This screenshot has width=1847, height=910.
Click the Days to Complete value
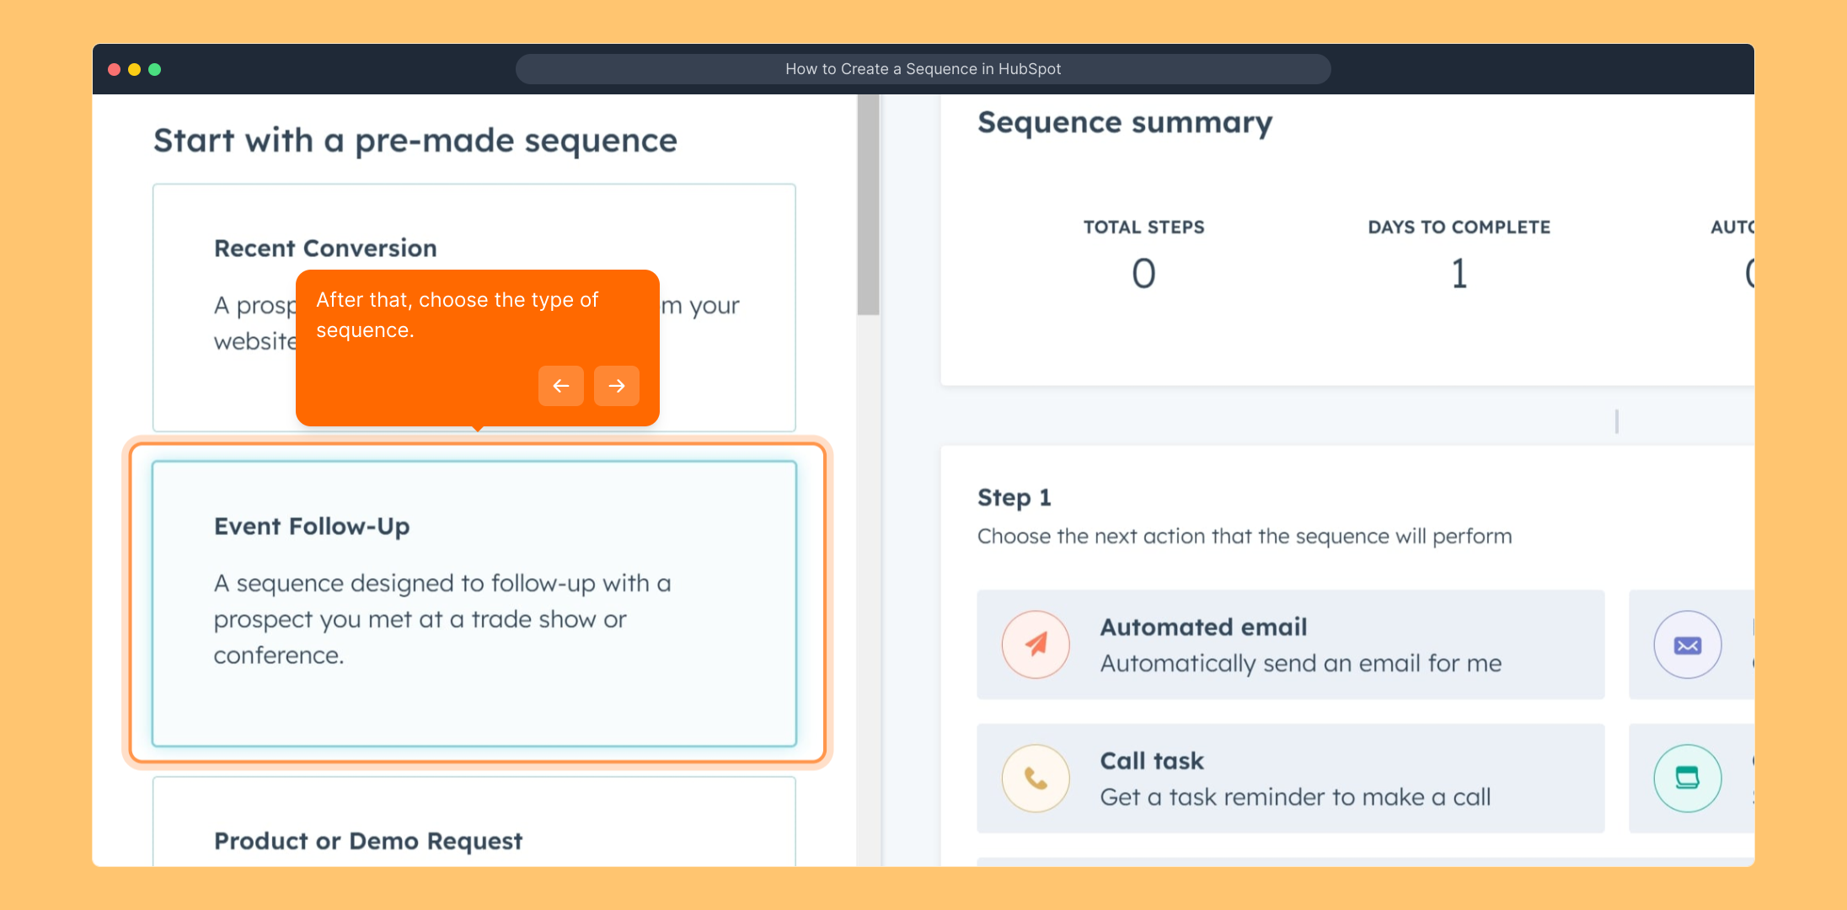point(1459,274)
